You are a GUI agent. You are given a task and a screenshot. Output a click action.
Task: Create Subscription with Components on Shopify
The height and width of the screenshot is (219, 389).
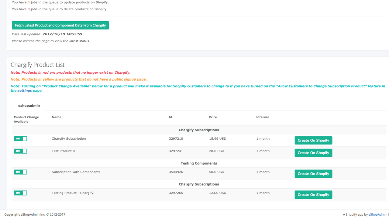point(313,174)
